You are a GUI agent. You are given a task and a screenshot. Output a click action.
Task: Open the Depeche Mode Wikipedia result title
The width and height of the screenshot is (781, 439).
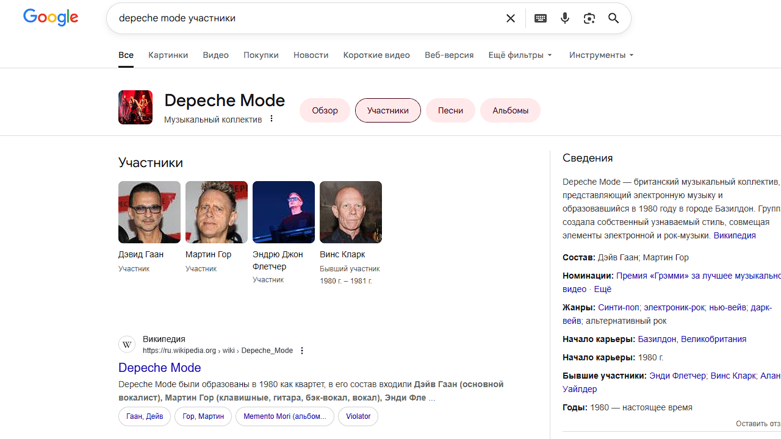click(x=160, y=368)
